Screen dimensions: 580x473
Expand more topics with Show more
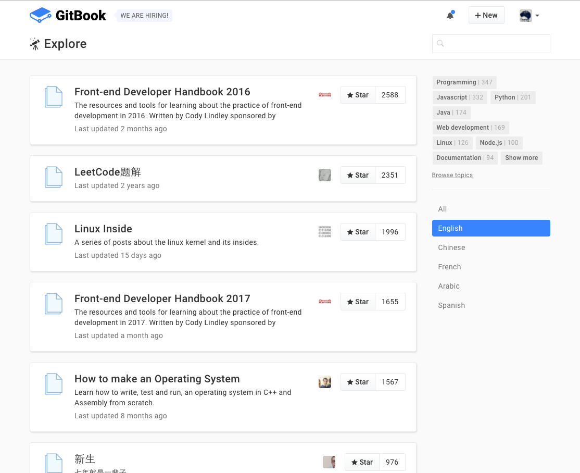click(x=521, y=158)
